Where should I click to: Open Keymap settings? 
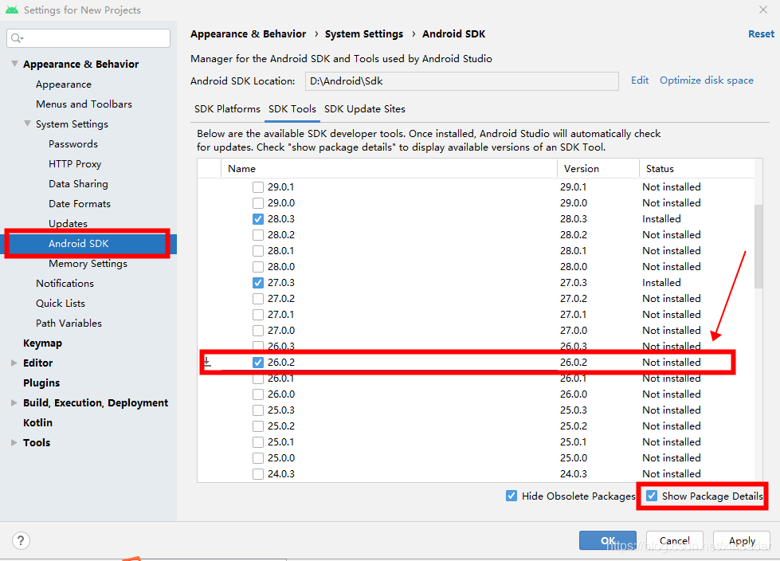tap(42, 343)
